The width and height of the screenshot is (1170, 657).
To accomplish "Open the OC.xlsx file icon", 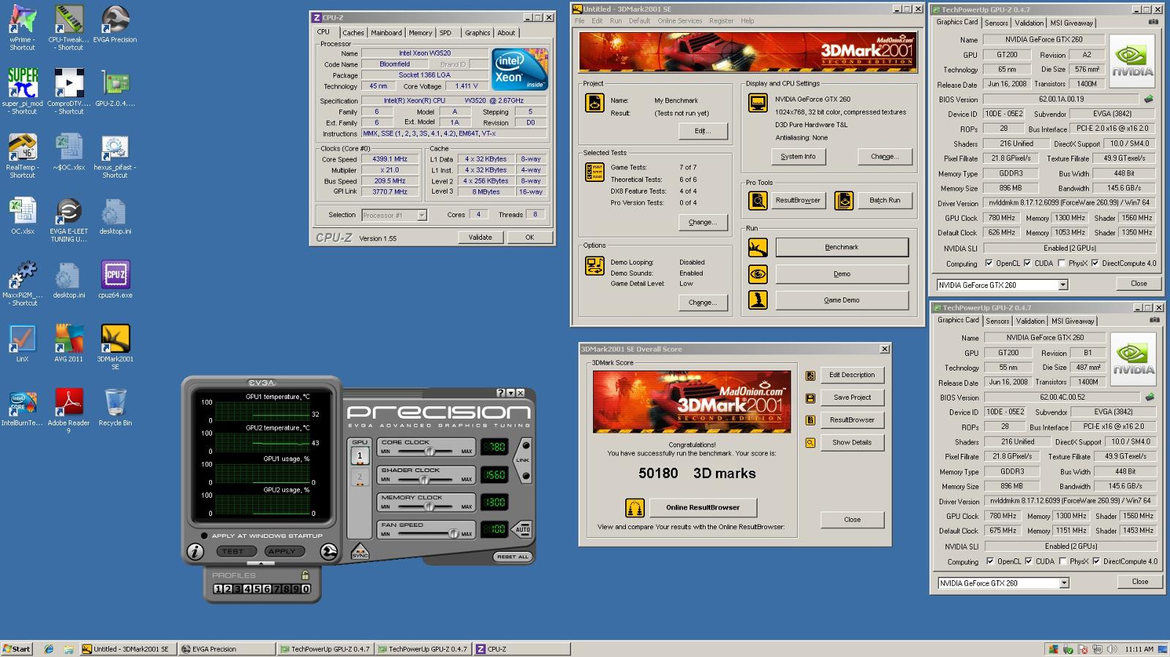I will [x=23, y=211].
